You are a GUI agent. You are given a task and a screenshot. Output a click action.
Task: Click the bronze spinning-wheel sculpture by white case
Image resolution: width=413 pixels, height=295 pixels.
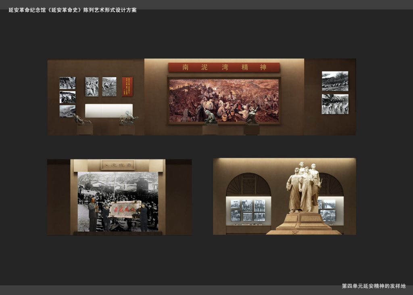pos(129,117)
